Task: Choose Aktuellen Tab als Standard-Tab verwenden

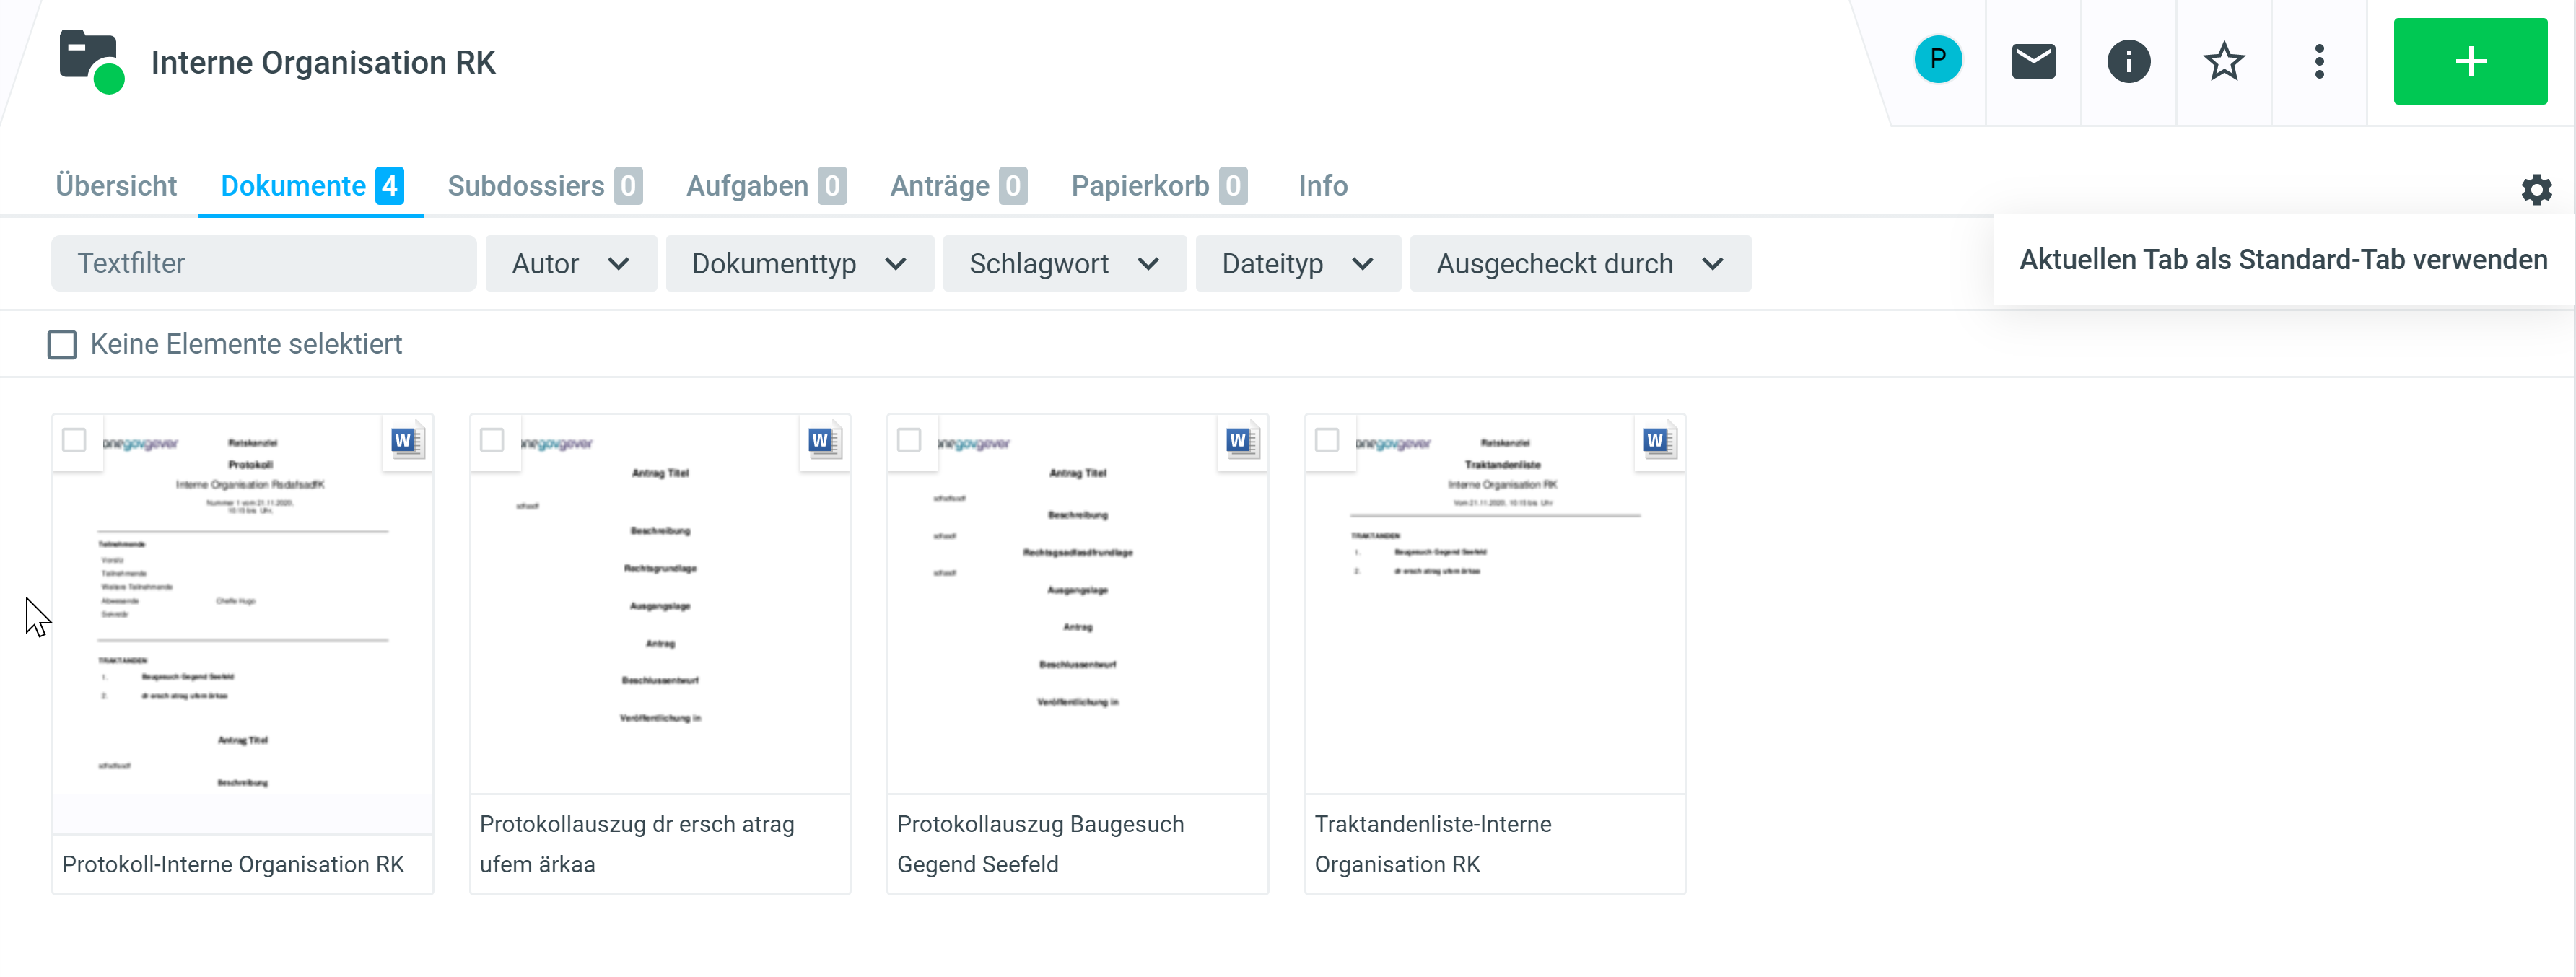Action: (2282, 260)
